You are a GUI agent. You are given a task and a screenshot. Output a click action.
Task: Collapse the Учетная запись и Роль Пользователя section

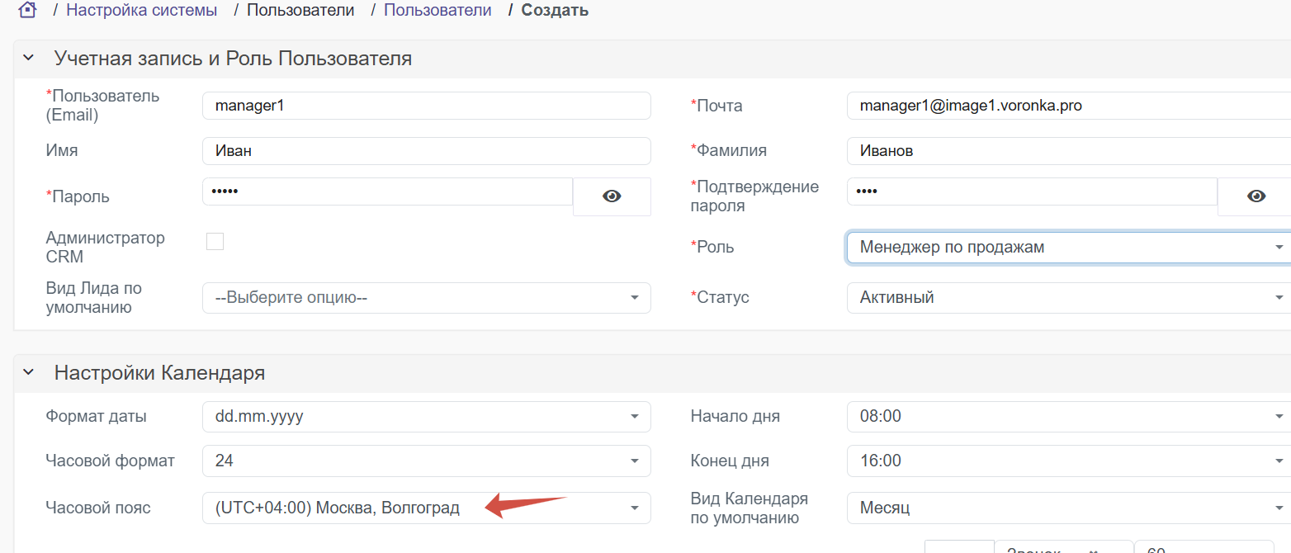(29, 59)
